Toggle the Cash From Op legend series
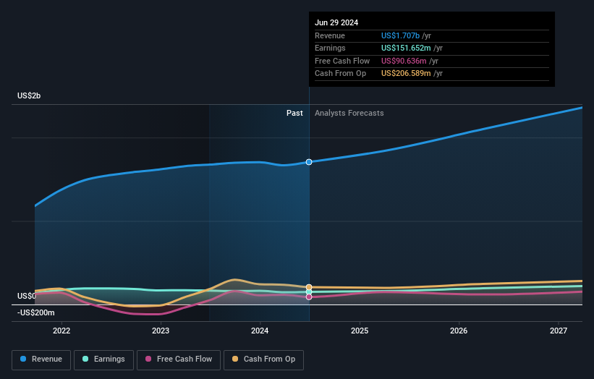This screenshot has width=594, height=379. tap(263, 359)
